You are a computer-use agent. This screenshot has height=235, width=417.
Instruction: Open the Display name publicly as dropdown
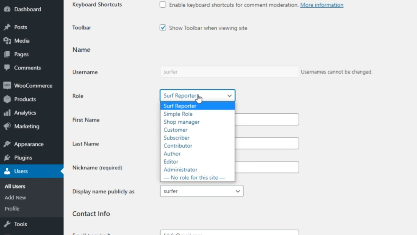click(201, 191)
